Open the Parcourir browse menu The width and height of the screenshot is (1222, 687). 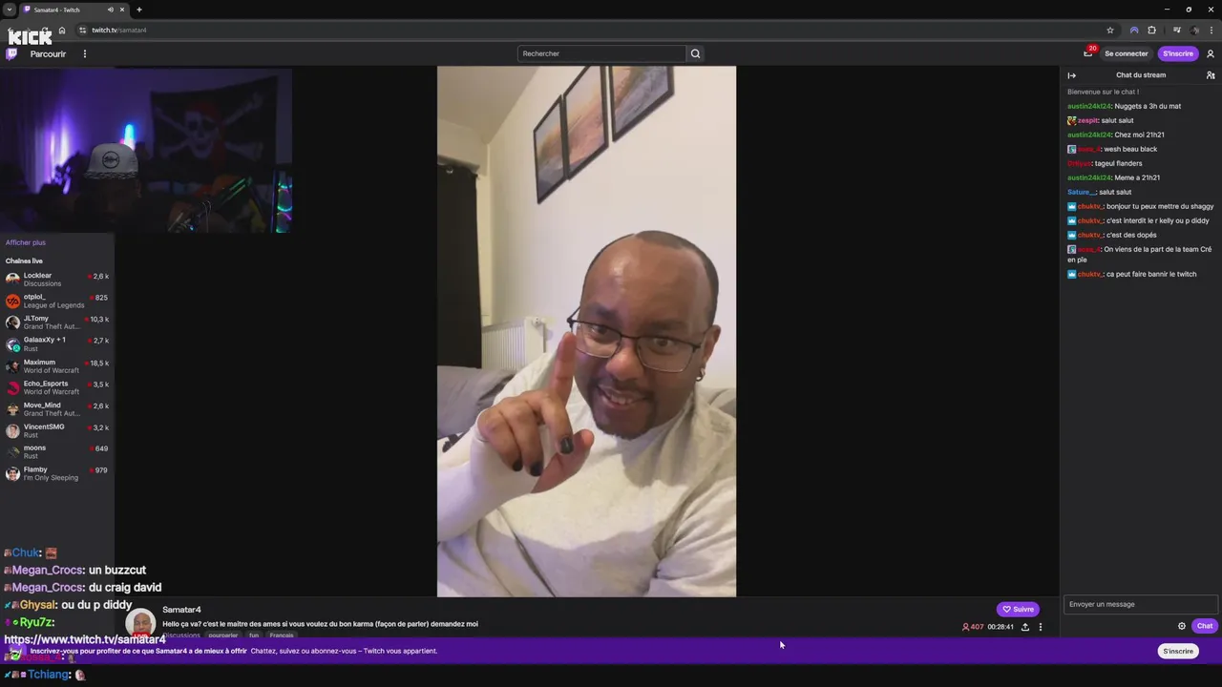(48, 54)
